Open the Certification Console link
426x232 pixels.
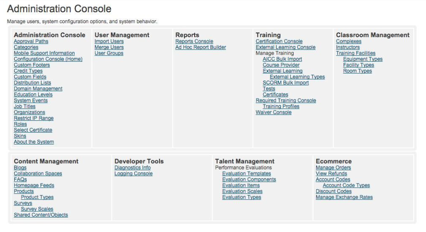[279, 42]
